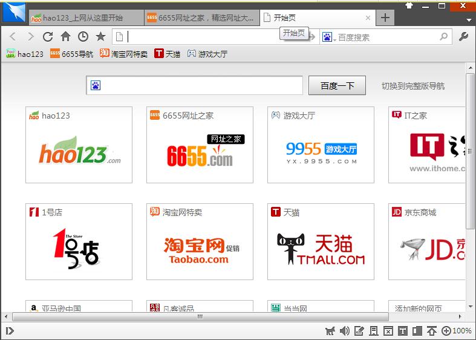Click the browser logo icon at top-left
The width and height of the screenshot is (476, 340).
(x=14, y=12)
